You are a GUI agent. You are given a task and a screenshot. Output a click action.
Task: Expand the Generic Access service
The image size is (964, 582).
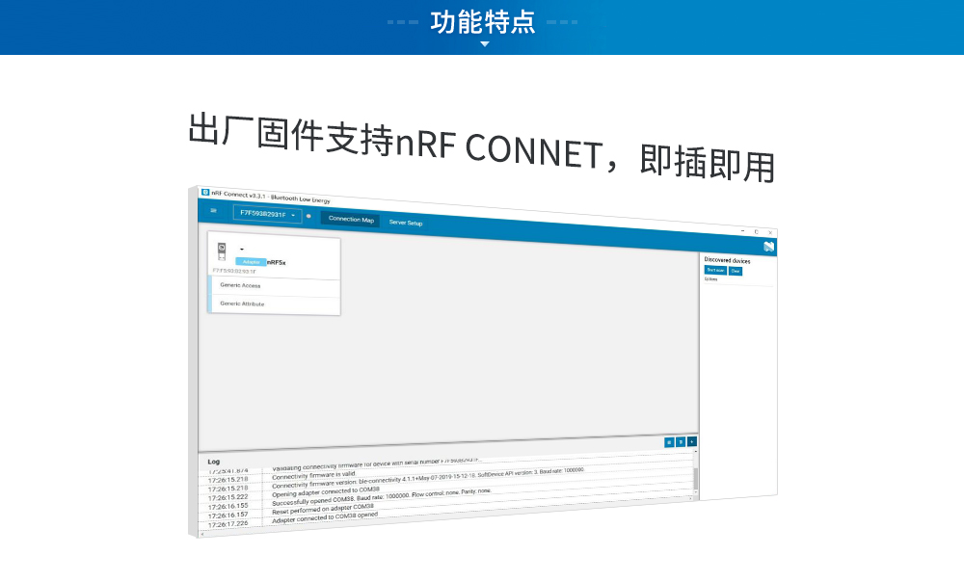click(x=241, y=285)
